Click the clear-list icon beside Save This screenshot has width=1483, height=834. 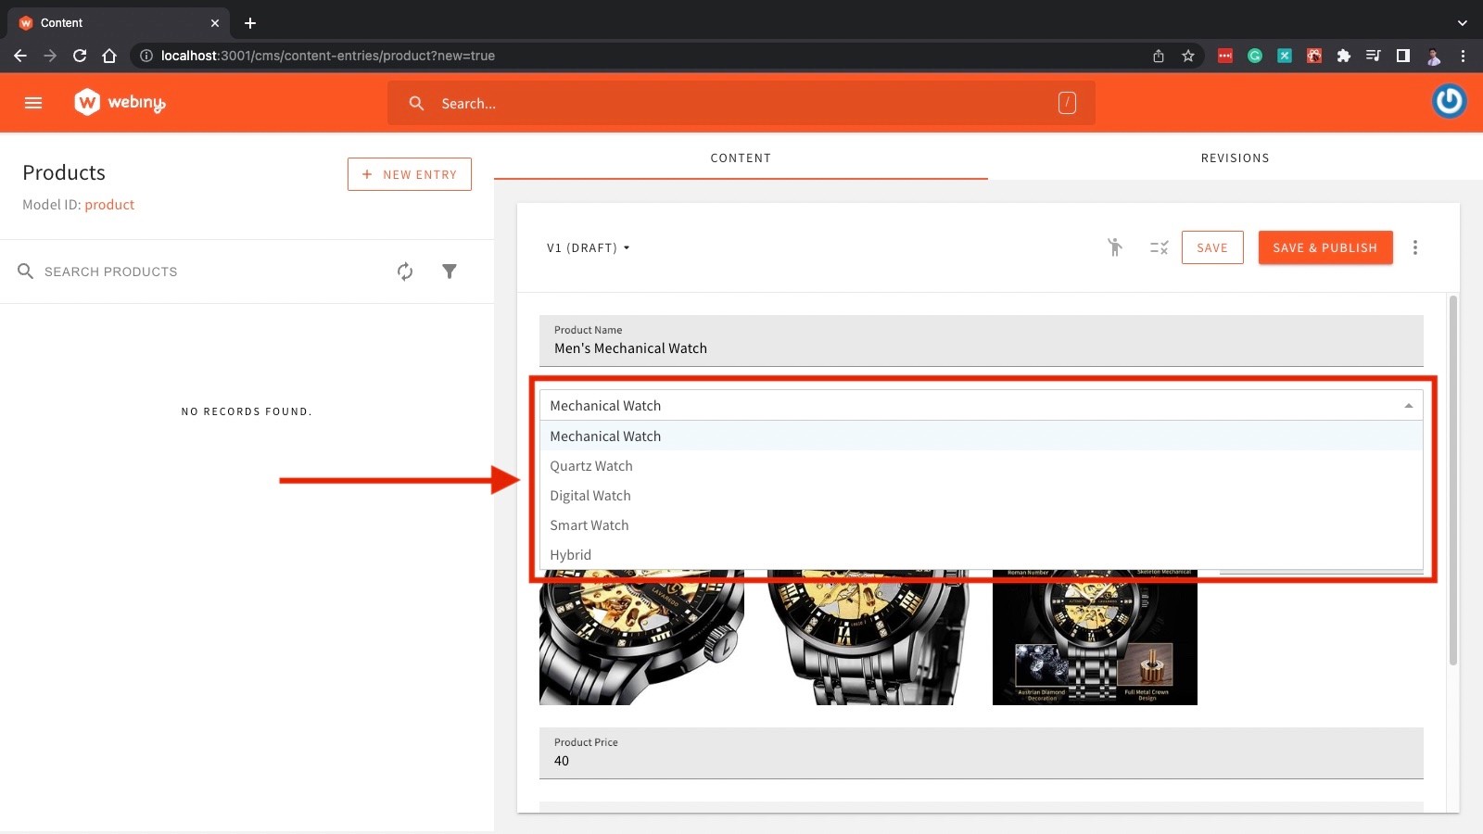pyautogui.click(x=1159, y=247)
